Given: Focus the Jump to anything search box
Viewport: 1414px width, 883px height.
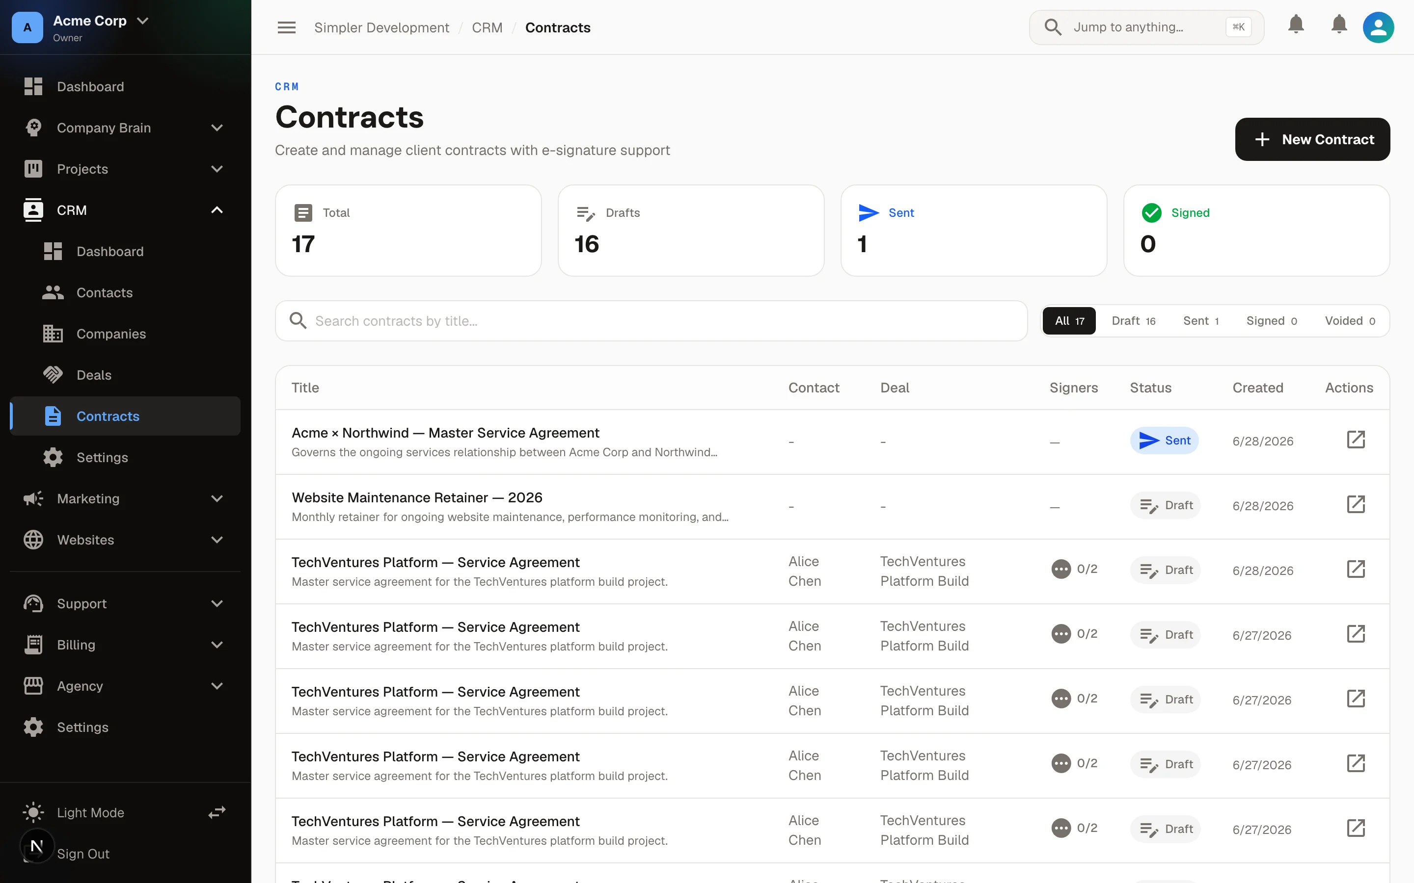Looking at the screenshot, I should (x=1146, y=27).
